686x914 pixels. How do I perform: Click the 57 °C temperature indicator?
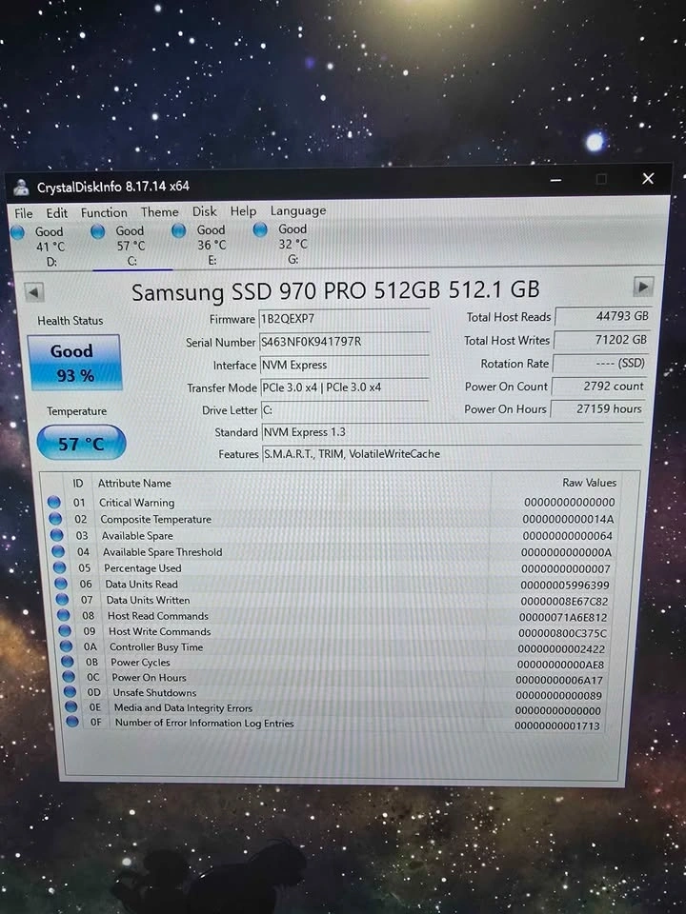pos(81,444)
